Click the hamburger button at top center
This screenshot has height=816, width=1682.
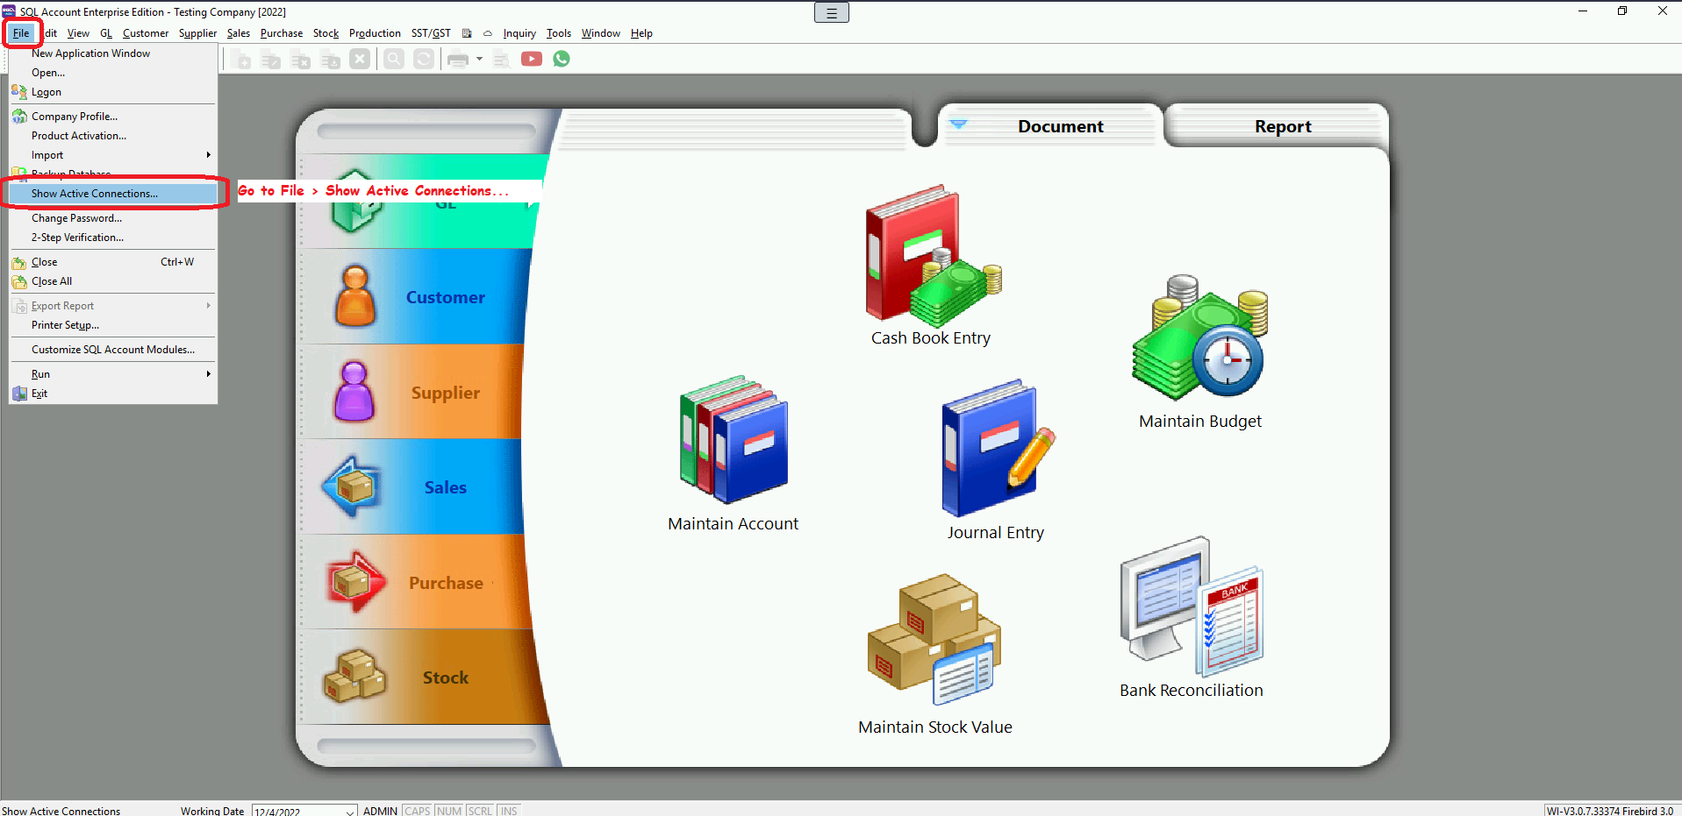tap(831, 12)
